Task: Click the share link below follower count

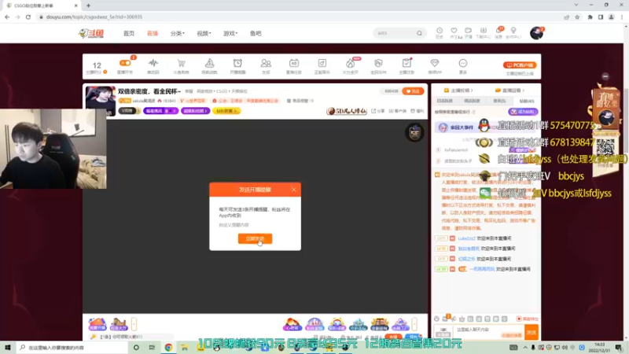Action: 378,111
